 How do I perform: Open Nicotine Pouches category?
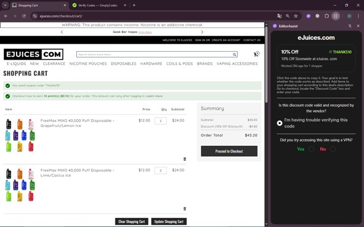(x=88, y=64)
